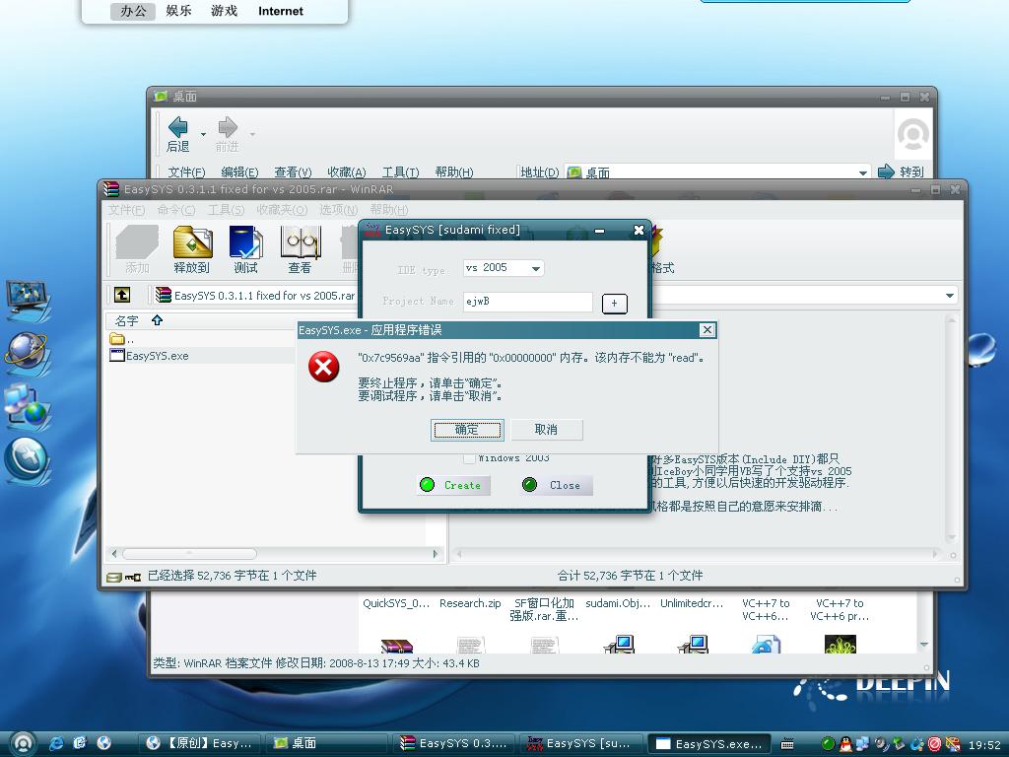Click the green plant thumbnail in Explorer

840,645
